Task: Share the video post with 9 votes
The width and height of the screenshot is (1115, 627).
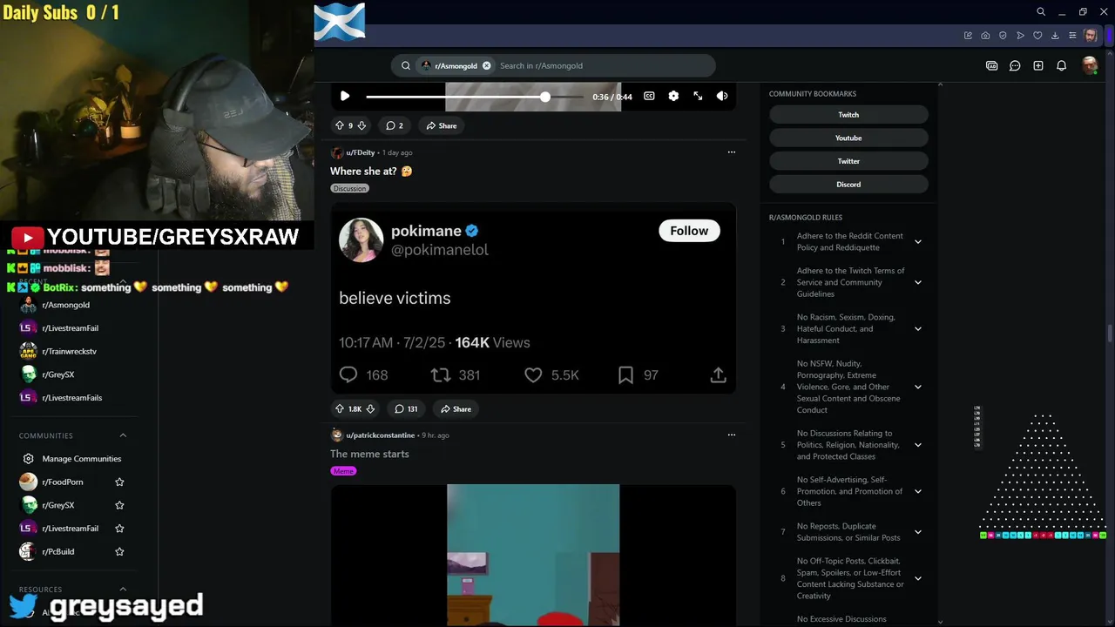Action: tap(441, 125)
